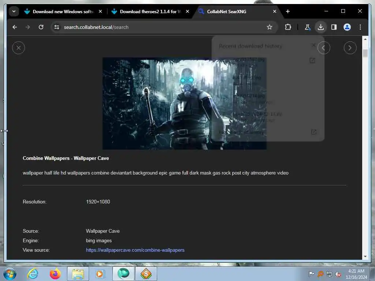Close the Download new Windows software tab
The height and width of the screenshot is (281, 375).
coord(100,11)
